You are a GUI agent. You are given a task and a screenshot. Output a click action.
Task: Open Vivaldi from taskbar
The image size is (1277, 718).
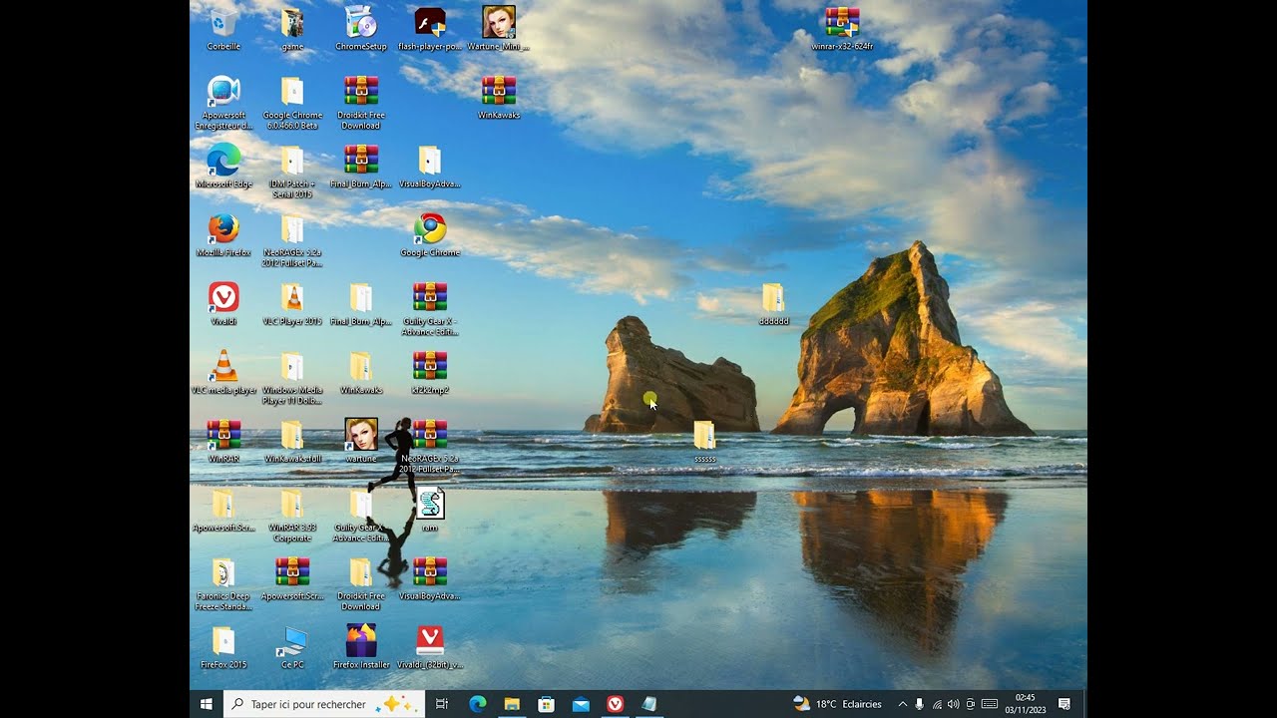pyautogui.click(x=616, y=704)
